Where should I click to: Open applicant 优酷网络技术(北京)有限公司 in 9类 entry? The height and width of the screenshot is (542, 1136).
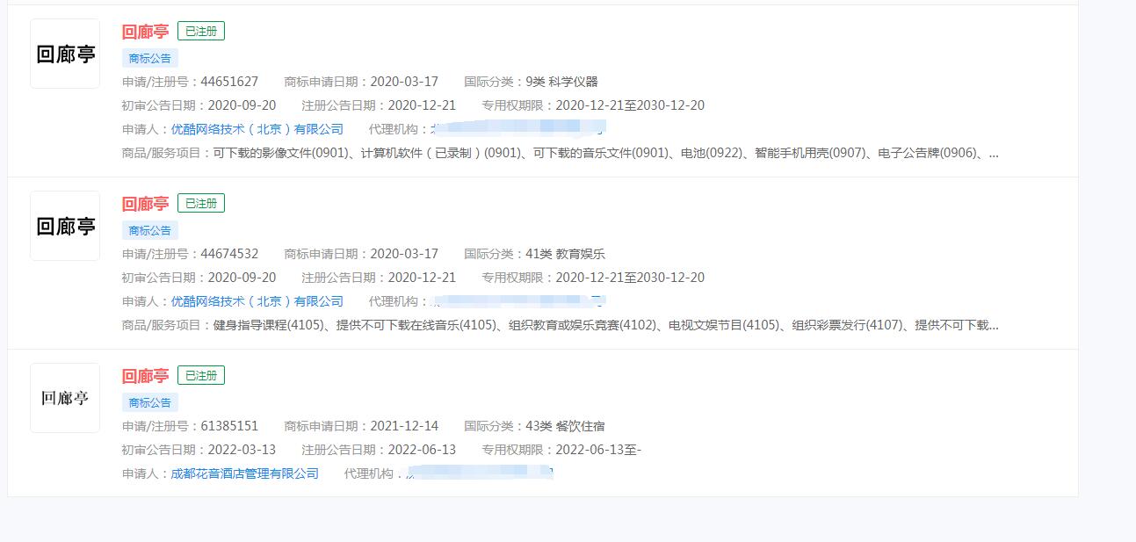tap(257, 129)
